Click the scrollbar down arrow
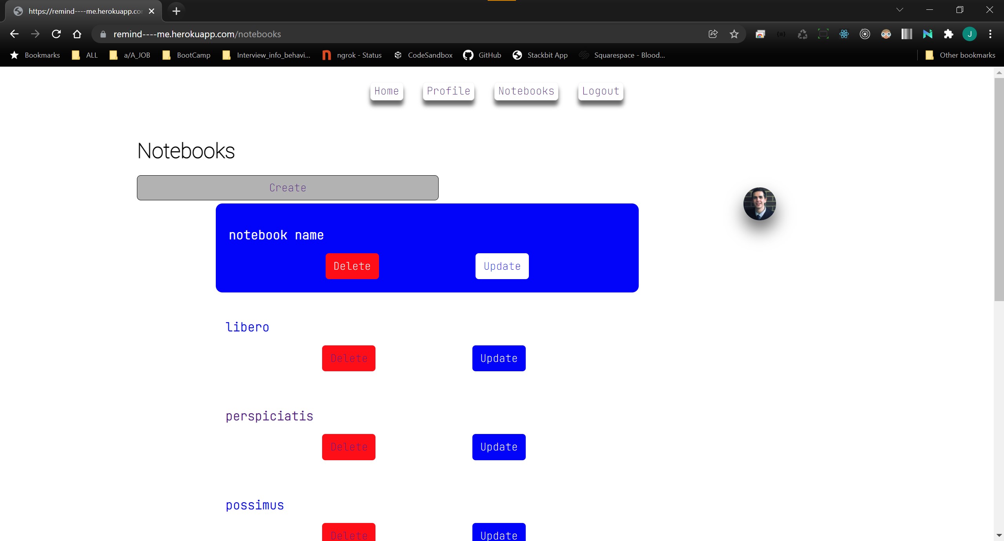Image resolution: width=1004 pixels, height=541 pixels. tap(999, 535)
